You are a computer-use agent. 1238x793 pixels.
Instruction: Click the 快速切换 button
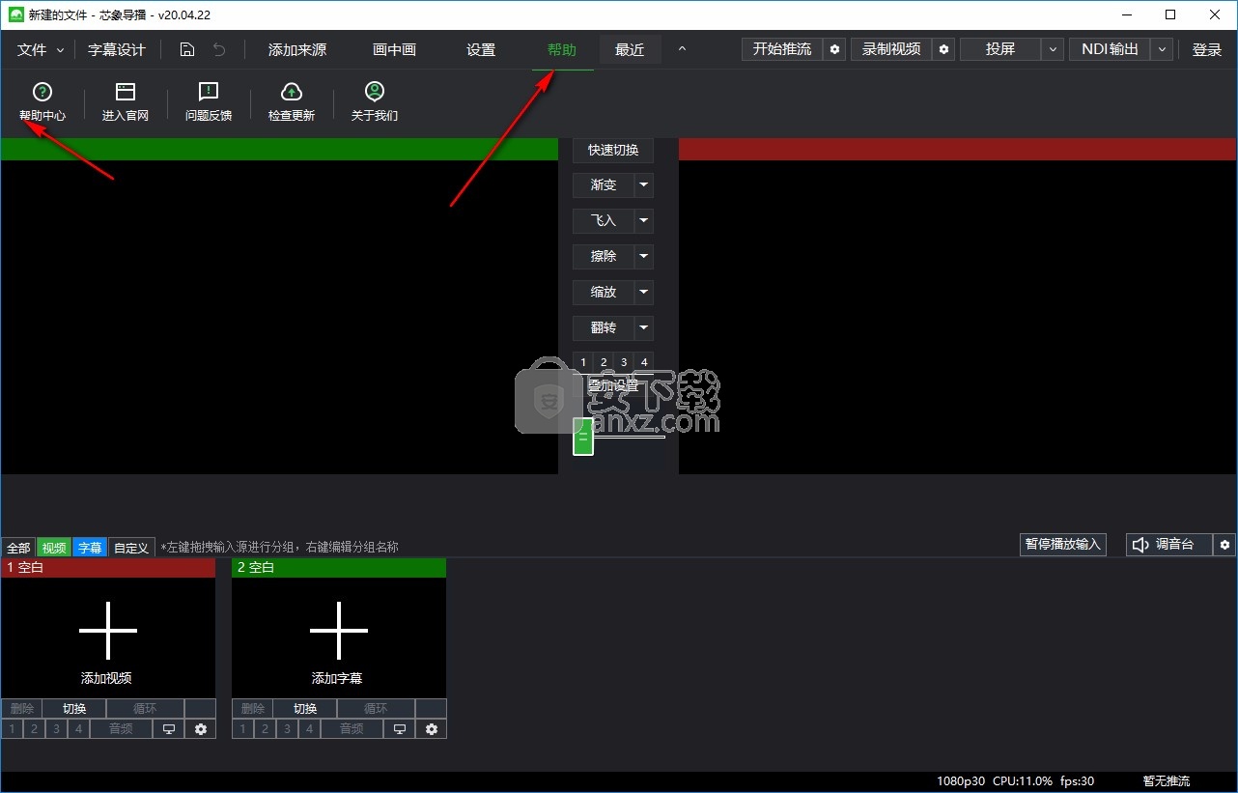coord(613,150)
